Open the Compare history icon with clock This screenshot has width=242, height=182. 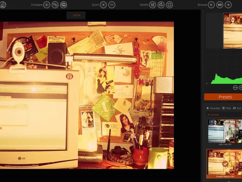coord(55,5)
